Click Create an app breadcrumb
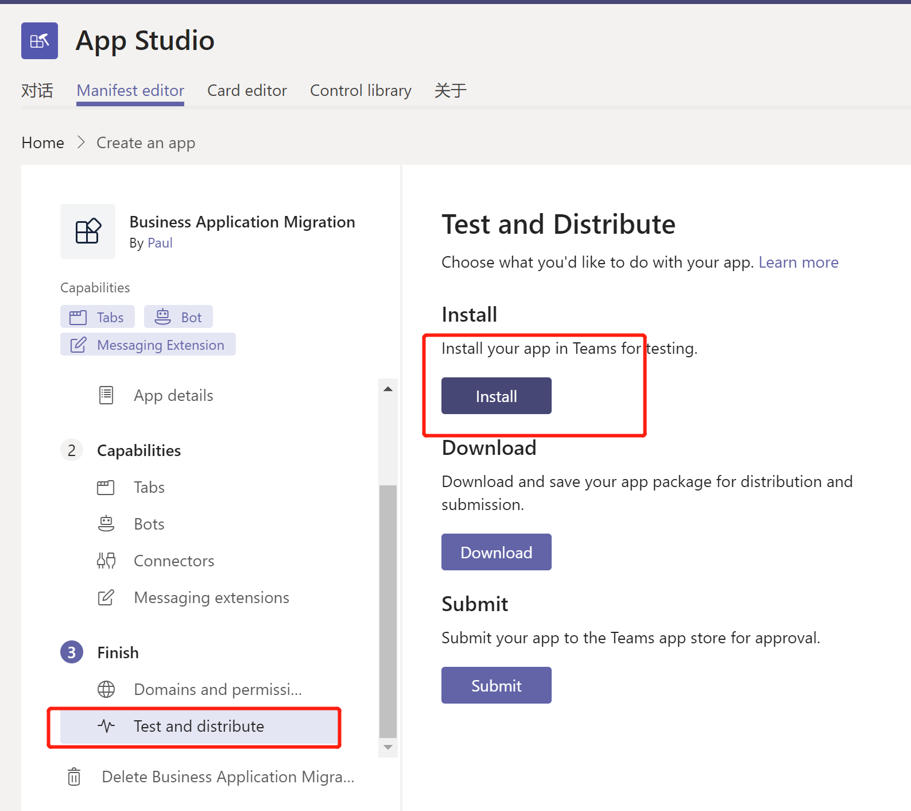This screenshot has width=911, height=811. pyautogui.click(x=146, y=142)
